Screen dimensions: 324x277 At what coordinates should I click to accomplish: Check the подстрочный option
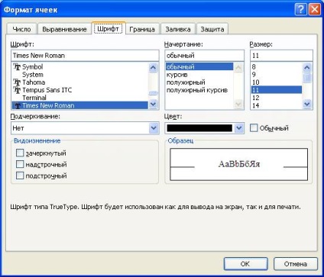(20, 176)
